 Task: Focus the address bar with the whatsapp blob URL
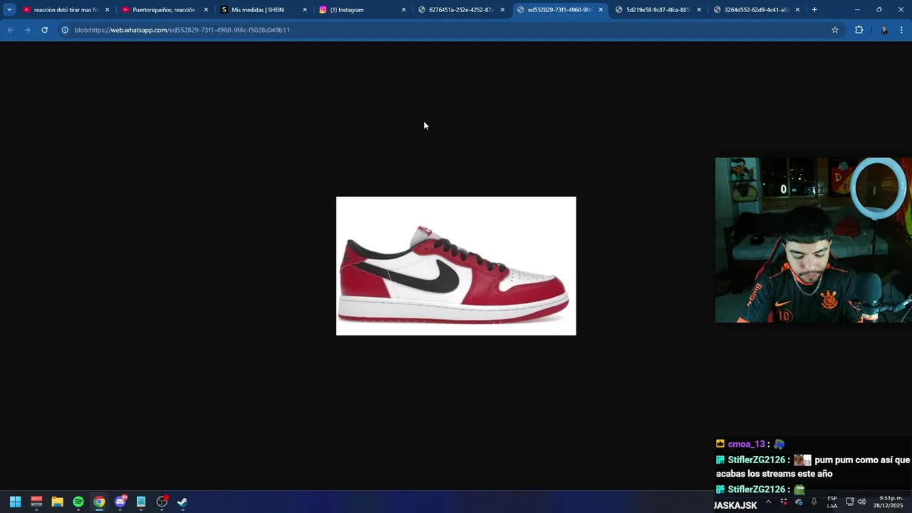(449, 30)
